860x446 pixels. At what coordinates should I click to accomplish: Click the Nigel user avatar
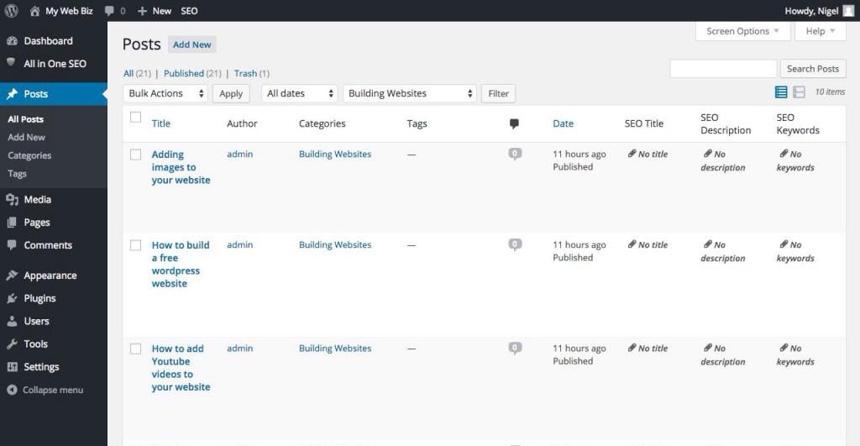(848, 11)
